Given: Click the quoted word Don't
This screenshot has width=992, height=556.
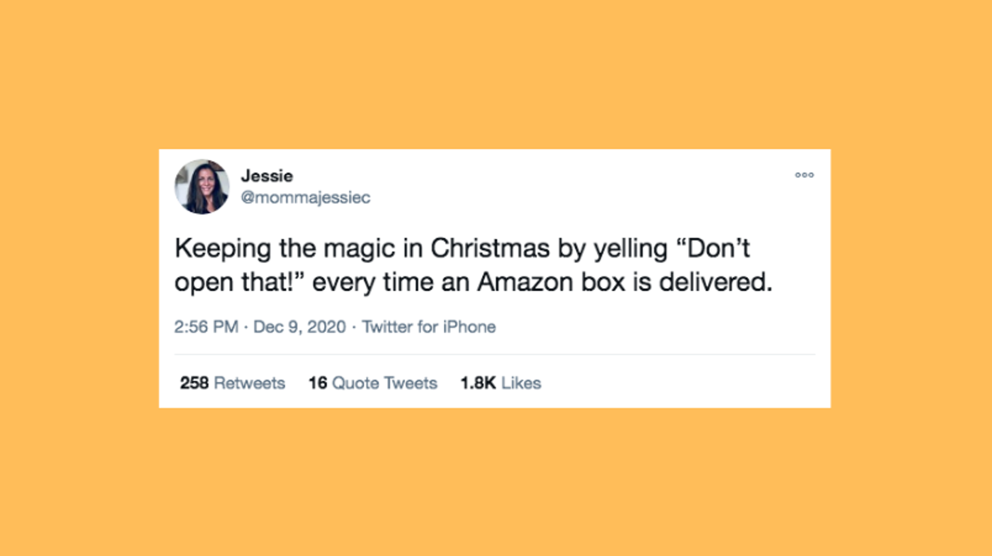Looking at the screenshot, I should coord(714,249).
